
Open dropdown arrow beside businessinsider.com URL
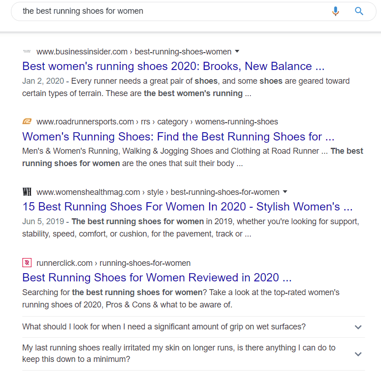(x=237, y=51)
